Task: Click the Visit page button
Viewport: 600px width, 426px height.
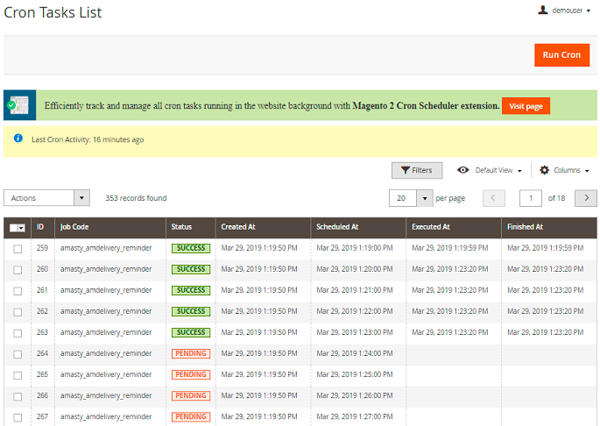Action: [526, 106]
